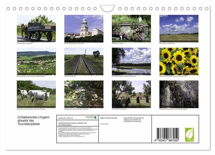215x155 pixels.
Task: Click caption 'Ungarische Graurinder auf einer Wiese'
Action: [x=31, y=109]
